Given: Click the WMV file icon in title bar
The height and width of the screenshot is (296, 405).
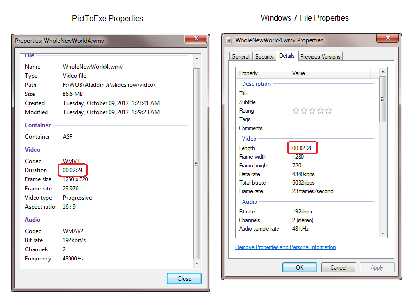Looking at the screenshot, I should pos(229,40).
